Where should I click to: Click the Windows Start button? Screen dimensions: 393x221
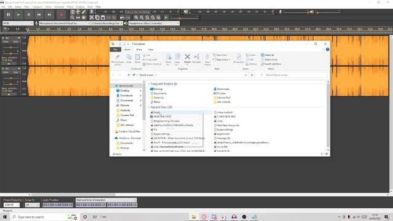click(x=5, y=217)
